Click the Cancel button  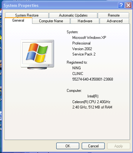point(93,146)
